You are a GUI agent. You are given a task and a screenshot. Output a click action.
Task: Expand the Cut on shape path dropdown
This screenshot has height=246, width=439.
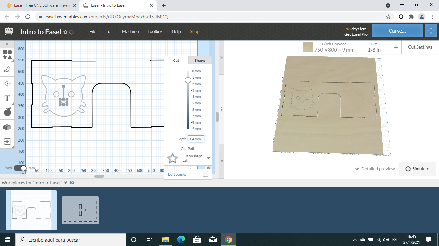(x=208, y=158)
